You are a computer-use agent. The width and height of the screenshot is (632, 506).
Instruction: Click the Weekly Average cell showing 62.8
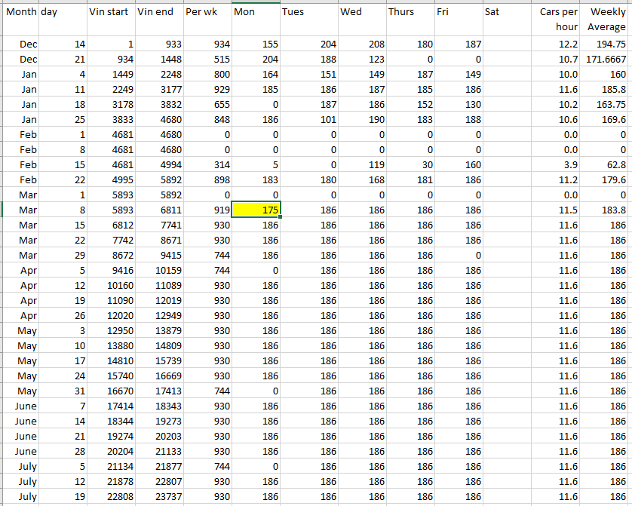[x=606, y=165]
